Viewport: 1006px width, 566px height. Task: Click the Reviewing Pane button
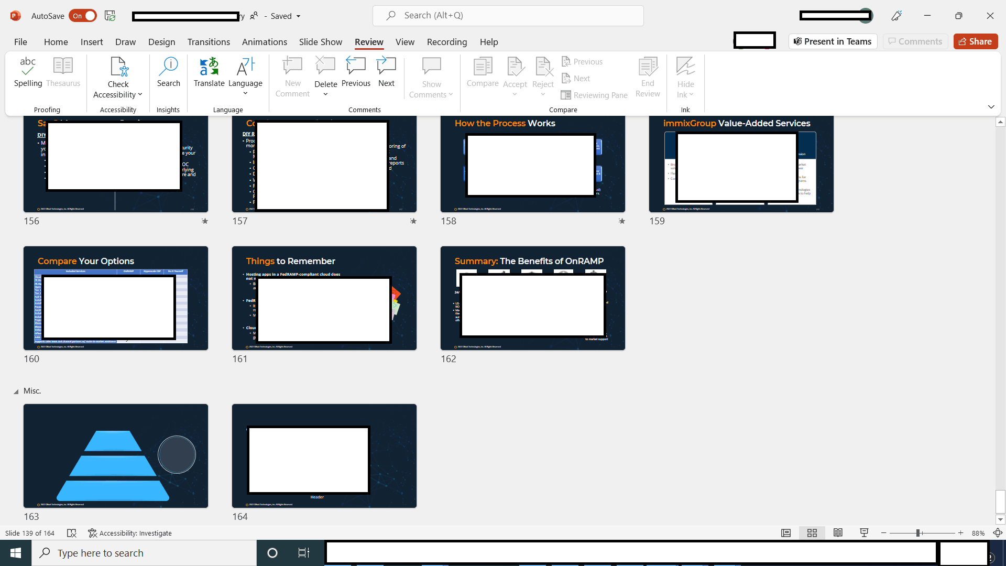[x=594, y=95]
